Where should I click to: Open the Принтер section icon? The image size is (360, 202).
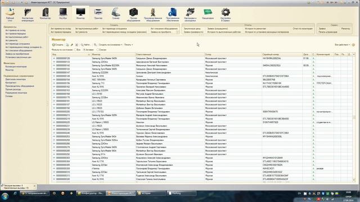pyautogui.click(x=98, y=13)
